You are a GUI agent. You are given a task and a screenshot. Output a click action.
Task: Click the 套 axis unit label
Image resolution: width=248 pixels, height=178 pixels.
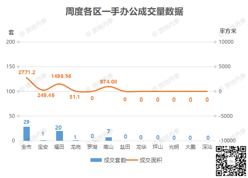[11, 32]
